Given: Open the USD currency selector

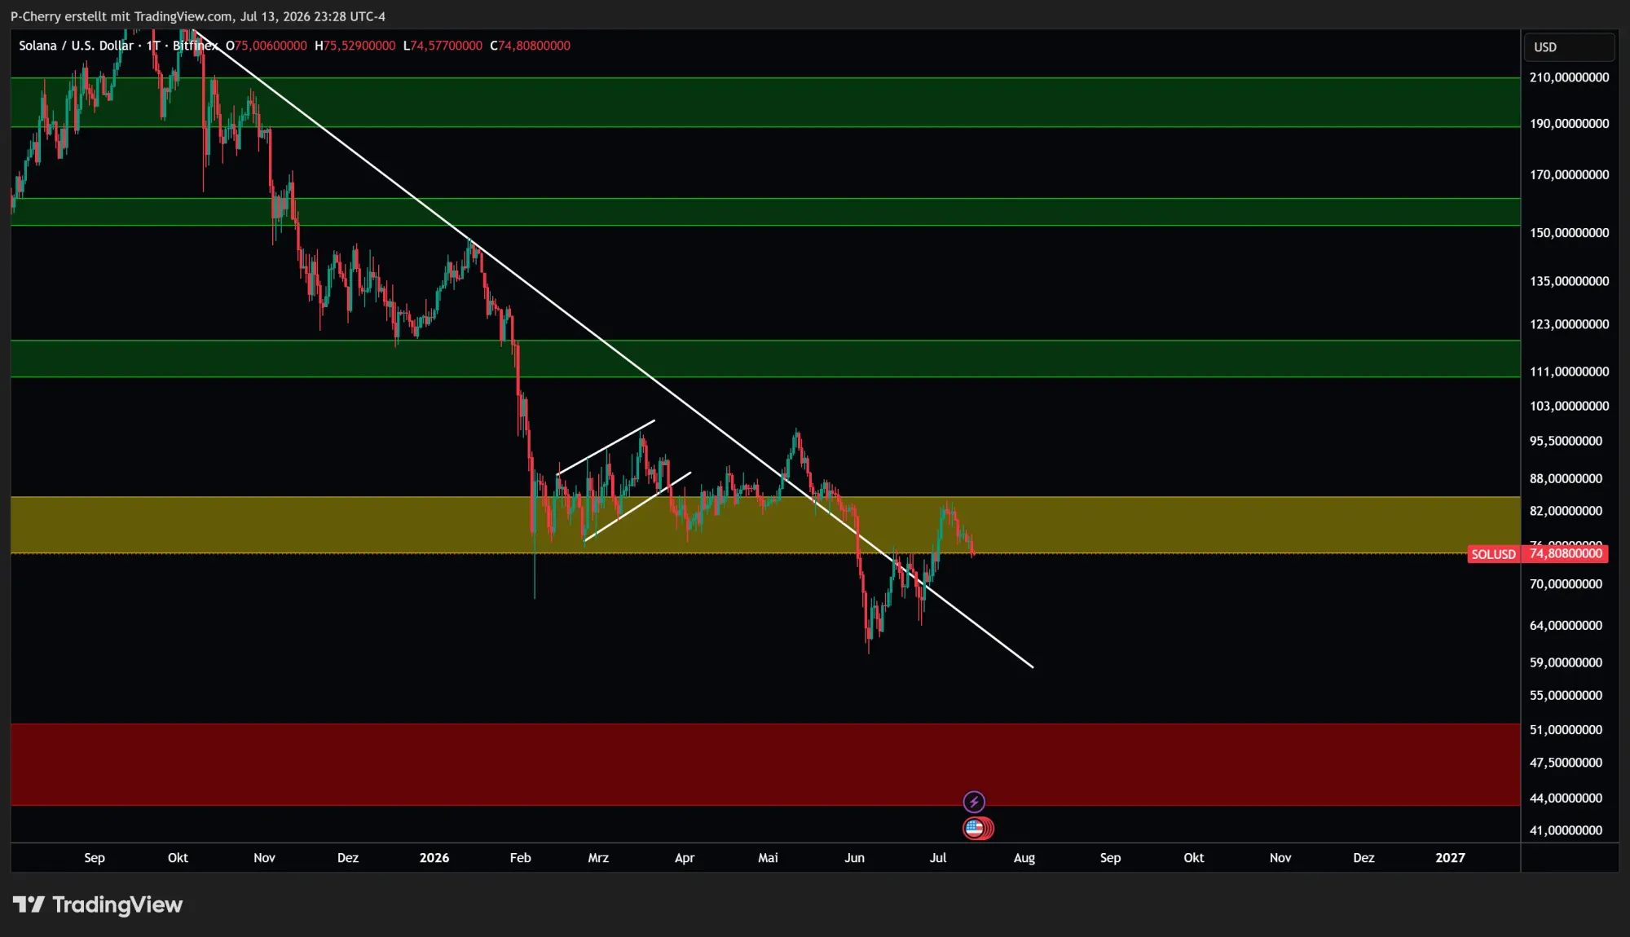Looking at the screenshot, I should click(x=1569, y=47).
